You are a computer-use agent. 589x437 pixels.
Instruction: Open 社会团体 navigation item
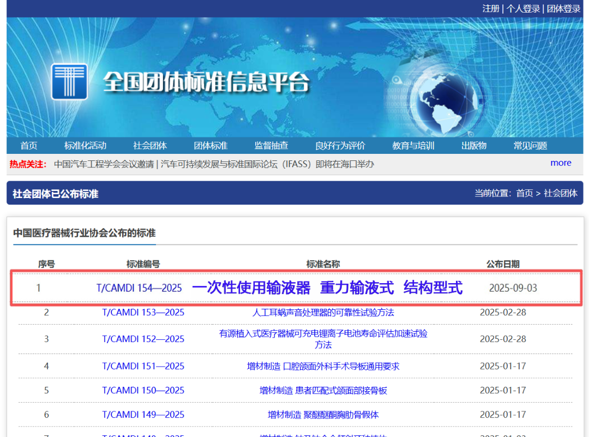[150, 146]
